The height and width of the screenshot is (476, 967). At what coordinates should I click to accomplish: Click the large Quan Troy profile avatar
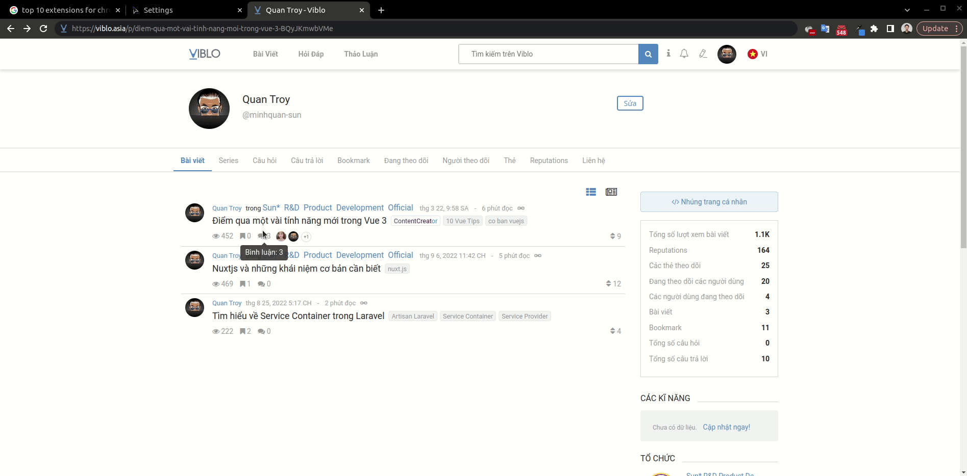pos(209,109)
